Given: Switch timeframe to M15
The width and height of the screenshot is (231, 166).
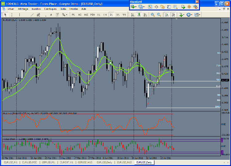Looking at the screenshot, I should pos(86,15).
